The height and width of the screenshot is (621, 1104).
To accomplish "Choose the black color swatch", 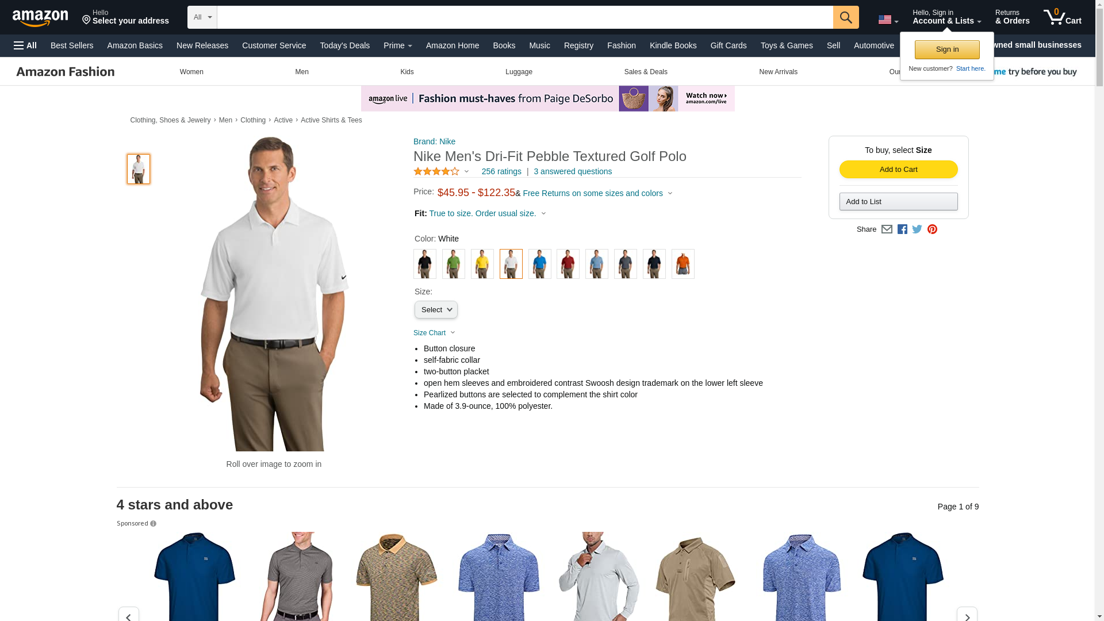I will [x=425, y=264].
